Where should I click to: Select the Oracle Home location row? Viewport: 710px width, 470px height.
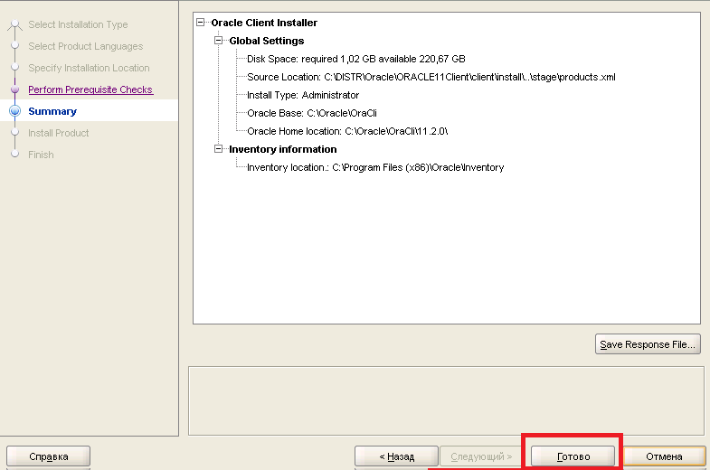pos(347,131)
